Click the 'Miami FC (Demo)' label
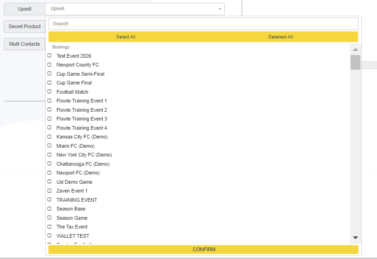Image resolution: width=377 pixels, height=259 pixels. pyautogui.click(x=76, y=146)
